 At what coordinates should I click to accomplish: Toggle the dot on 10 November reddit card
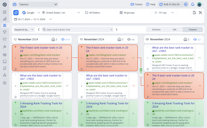click(x=82, y=75)
